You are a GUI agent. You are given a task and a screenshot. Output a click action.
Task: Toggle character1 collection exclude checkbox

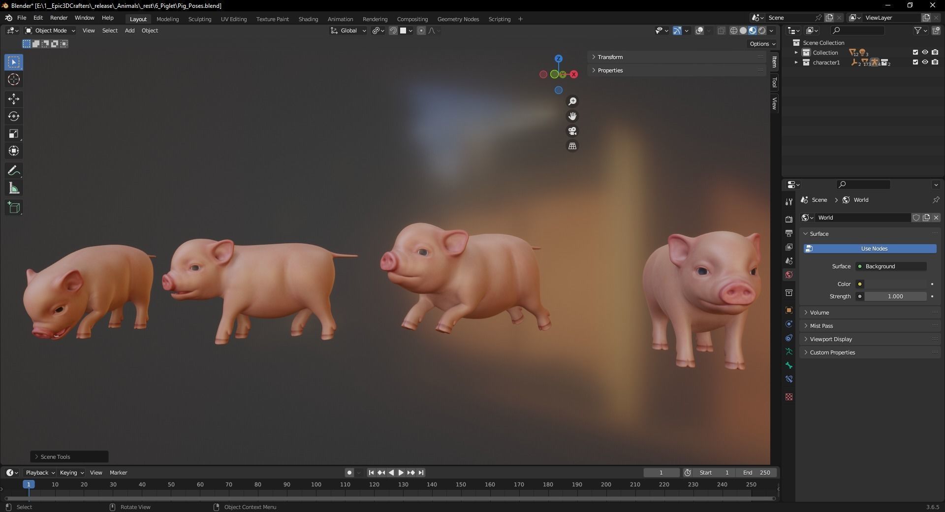915,62
